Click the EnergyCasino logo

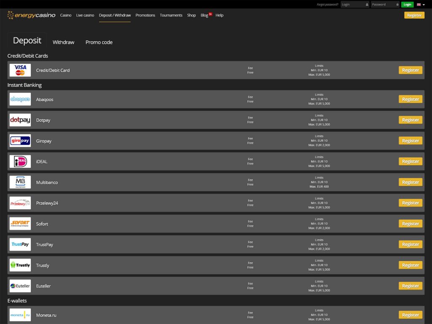[x=31, y=15]
